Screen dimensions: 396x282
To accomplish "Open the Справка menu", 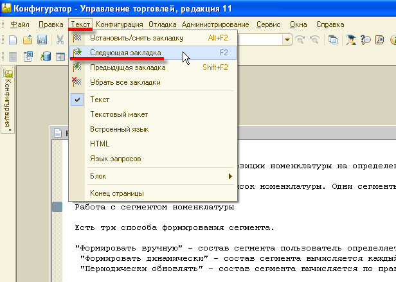I will (x=330, y=24).
